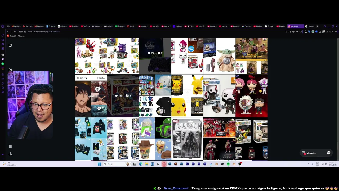339x191 pixels.
Task: Open the weather widget in the taskbar
Action: coord(9,164)
